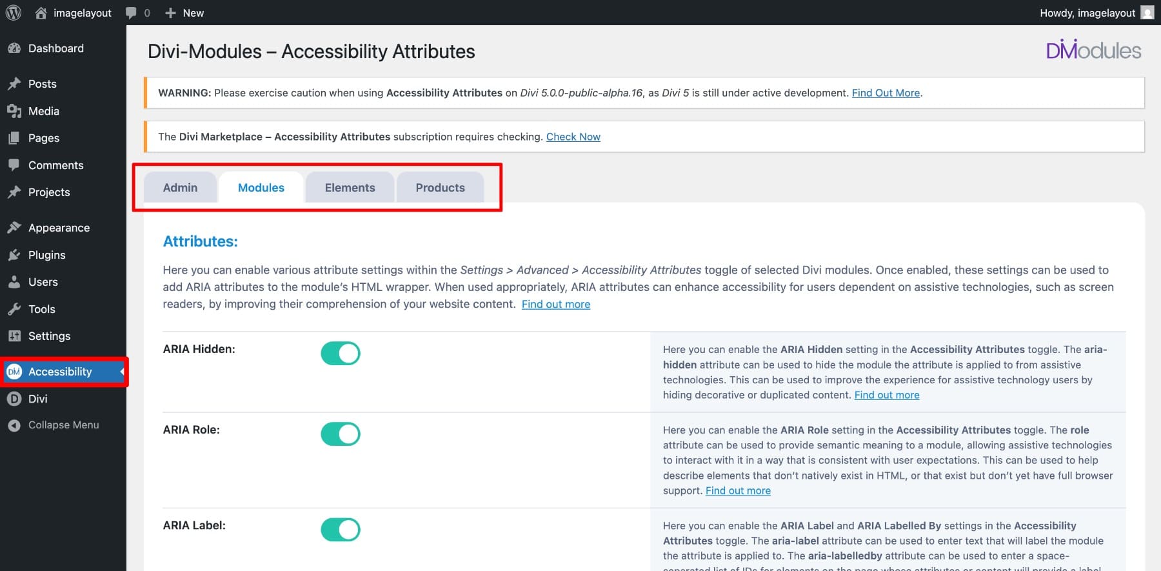Open the Howdy, imagelayout profile avatar
Image resolution: width=1161 pixels, height=571 pixels.
click(x=1147, y=12)
